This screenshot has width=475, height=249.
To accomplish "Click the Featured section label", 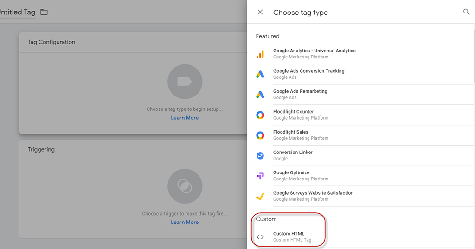I will point(268,36).
